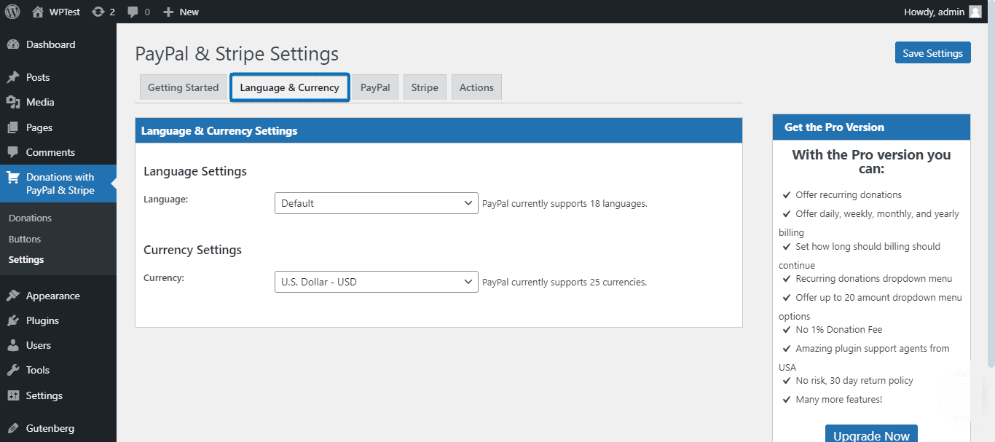Viewport: 995px width, 442px height.
Task: Open the plugin Settings submenu link
Action: pyautogui.click(x=26, y=259)
